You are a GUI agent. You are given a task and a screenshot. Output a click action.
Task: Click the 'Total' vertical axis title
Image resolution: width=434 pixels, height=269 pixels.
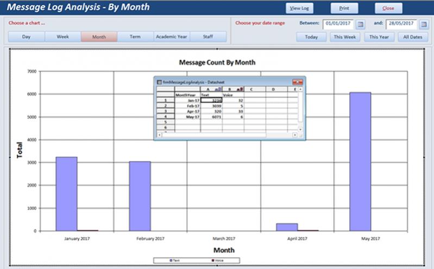[x=20, y=150]
